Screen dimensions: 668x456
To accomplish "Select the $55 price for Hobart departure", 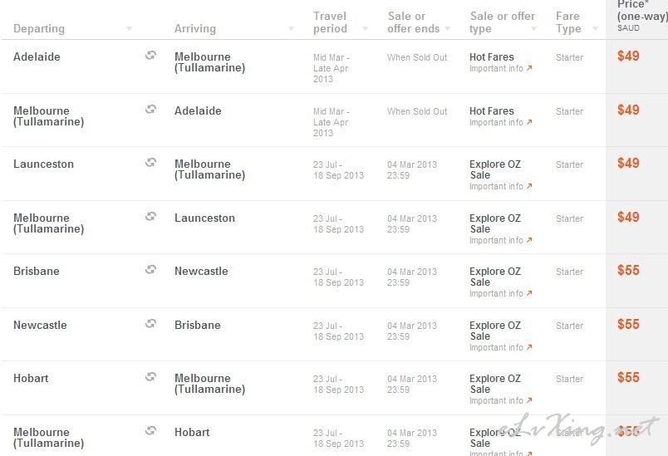I will 628,378.
